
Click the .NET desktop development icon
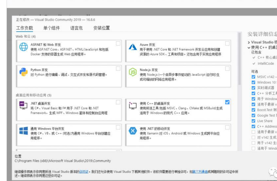[x=23, y=106]
